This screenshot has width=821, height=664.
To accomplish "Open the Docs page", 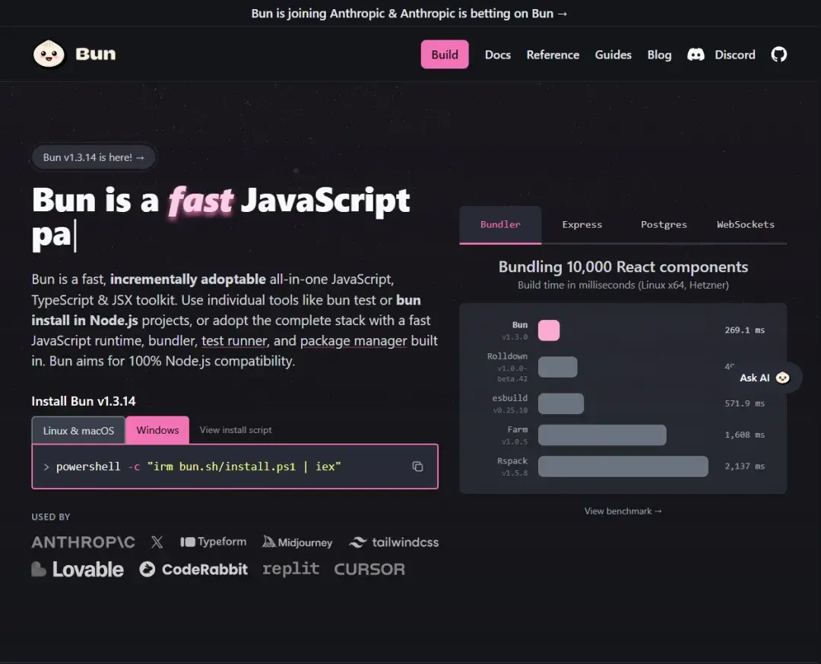I will (x=497, y=55).
